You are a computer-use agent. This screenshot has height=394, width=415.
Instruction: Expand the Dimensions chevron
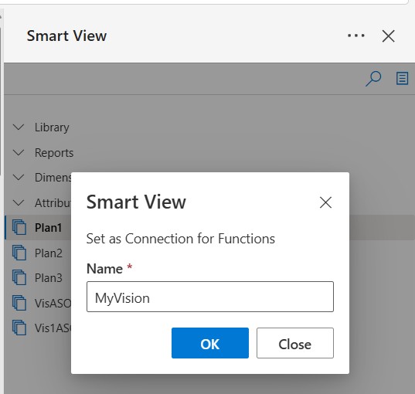[19, 177]
